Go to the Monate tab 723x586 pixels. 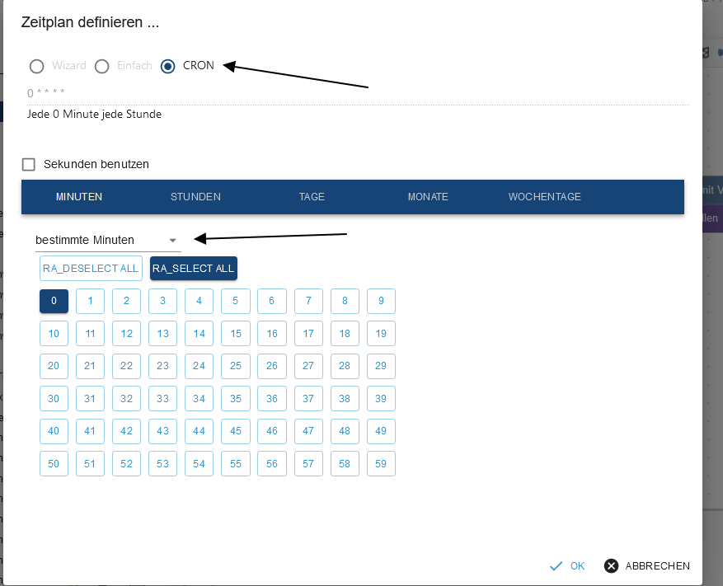click(428, 197)
